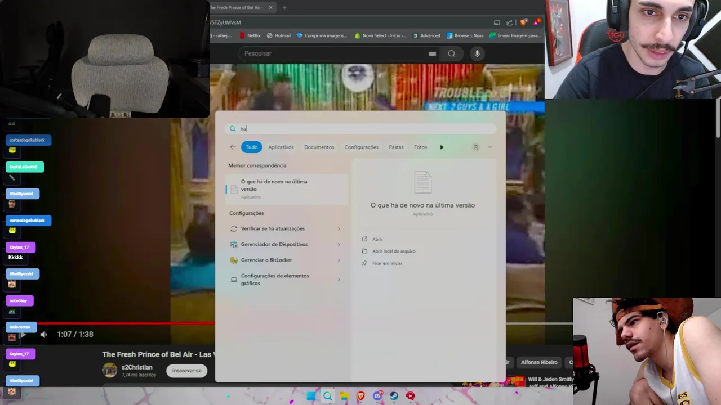Image resolution: width=721 pixels, height=405 pixels.
Task: Click Fixar em Iniciar
Action: click(x=387, y=263)
